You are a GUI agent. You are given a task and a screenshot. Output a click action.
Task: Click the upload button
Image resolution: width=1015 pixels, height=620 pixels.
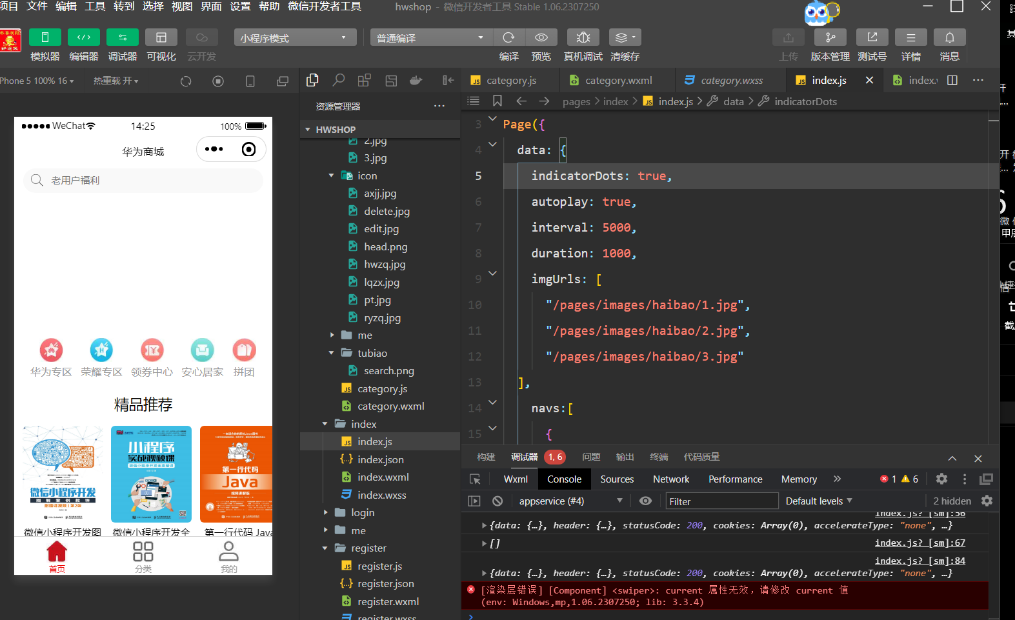pyautogui.click(x=789, y=37)
